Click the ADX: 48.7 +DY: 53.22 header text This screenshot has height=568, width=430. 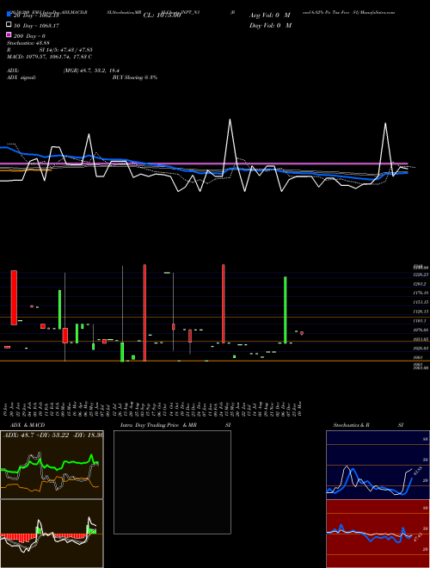click(x=53, y=435)
